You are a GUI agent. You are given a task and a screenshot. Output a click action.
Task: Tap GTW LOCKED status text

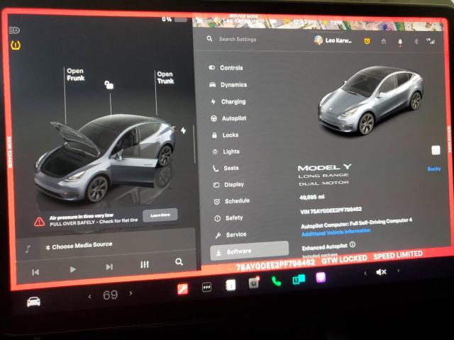(345, 259)
